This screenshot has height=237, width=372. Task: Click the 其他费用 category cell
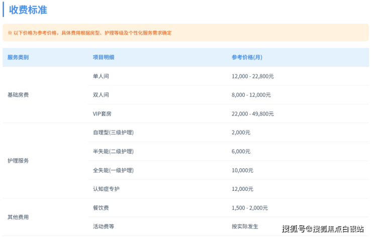(x=18, y=217)
